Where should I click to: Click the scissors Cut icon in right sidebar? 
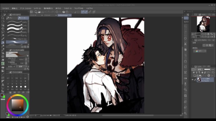pyautogui.click(x=185, y=44)
